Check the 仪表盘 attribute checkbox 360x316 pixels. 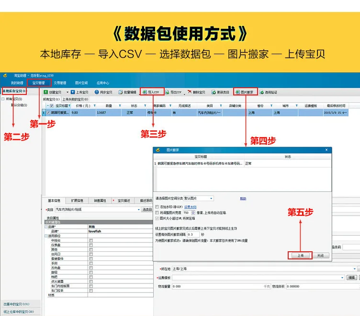point(91,245)
